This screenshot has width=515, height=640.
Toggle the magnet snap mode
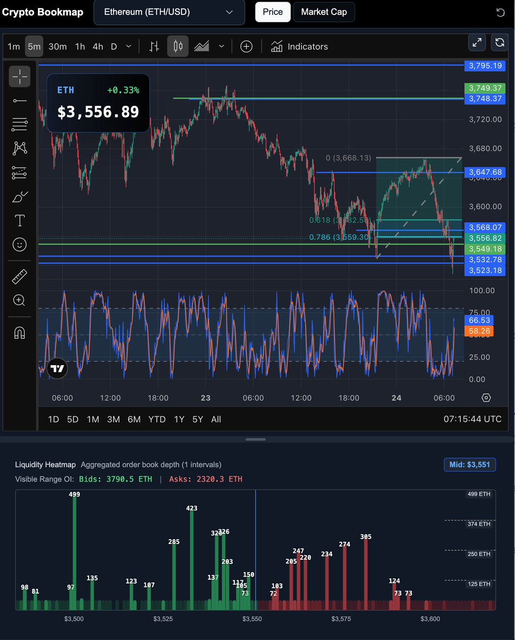pyautogui.click(x=20, y=333)
